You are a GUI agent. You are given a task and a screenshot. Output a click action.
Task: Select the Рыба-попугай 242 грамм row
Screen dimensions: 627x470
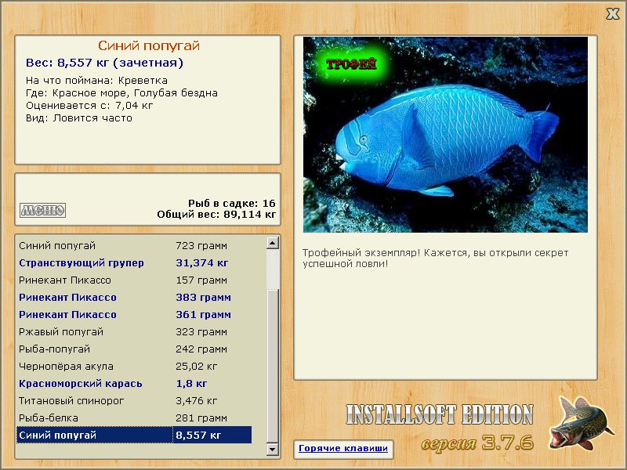[x=134, y=349]
